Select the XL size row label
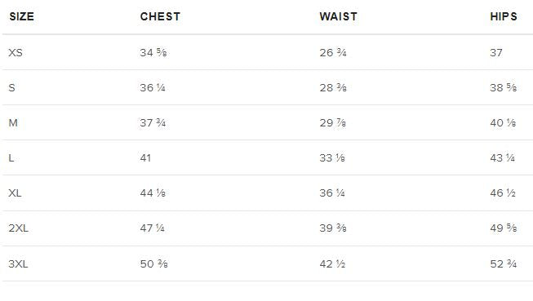Screen dimensions: 533x301 [x=15, y=193]
